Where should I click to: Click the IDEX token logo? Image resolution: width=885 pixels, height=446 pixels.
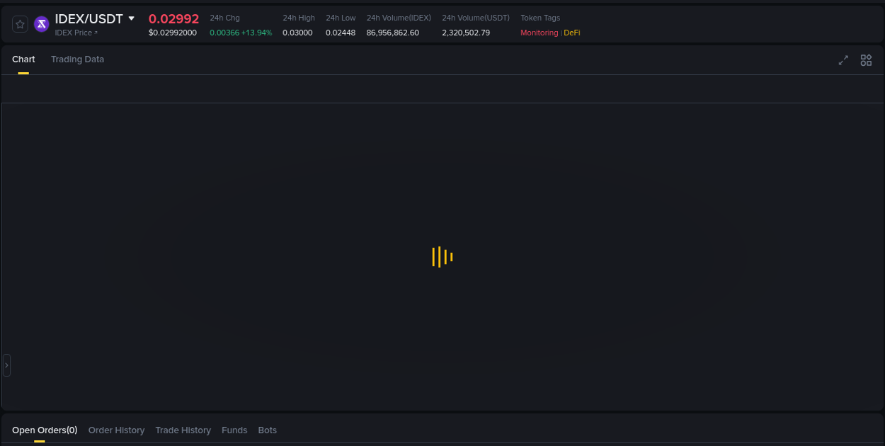41,24
